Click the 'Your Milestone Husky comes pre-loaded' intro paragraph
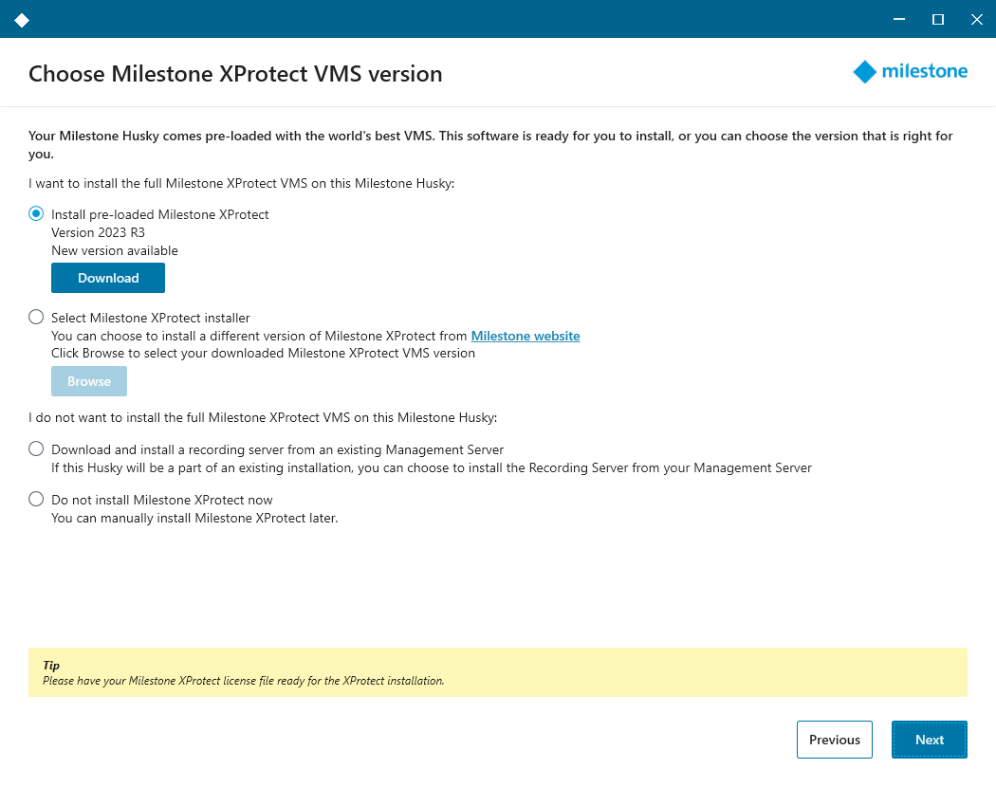Screen dimensions: 996x787 coord(491,145)
